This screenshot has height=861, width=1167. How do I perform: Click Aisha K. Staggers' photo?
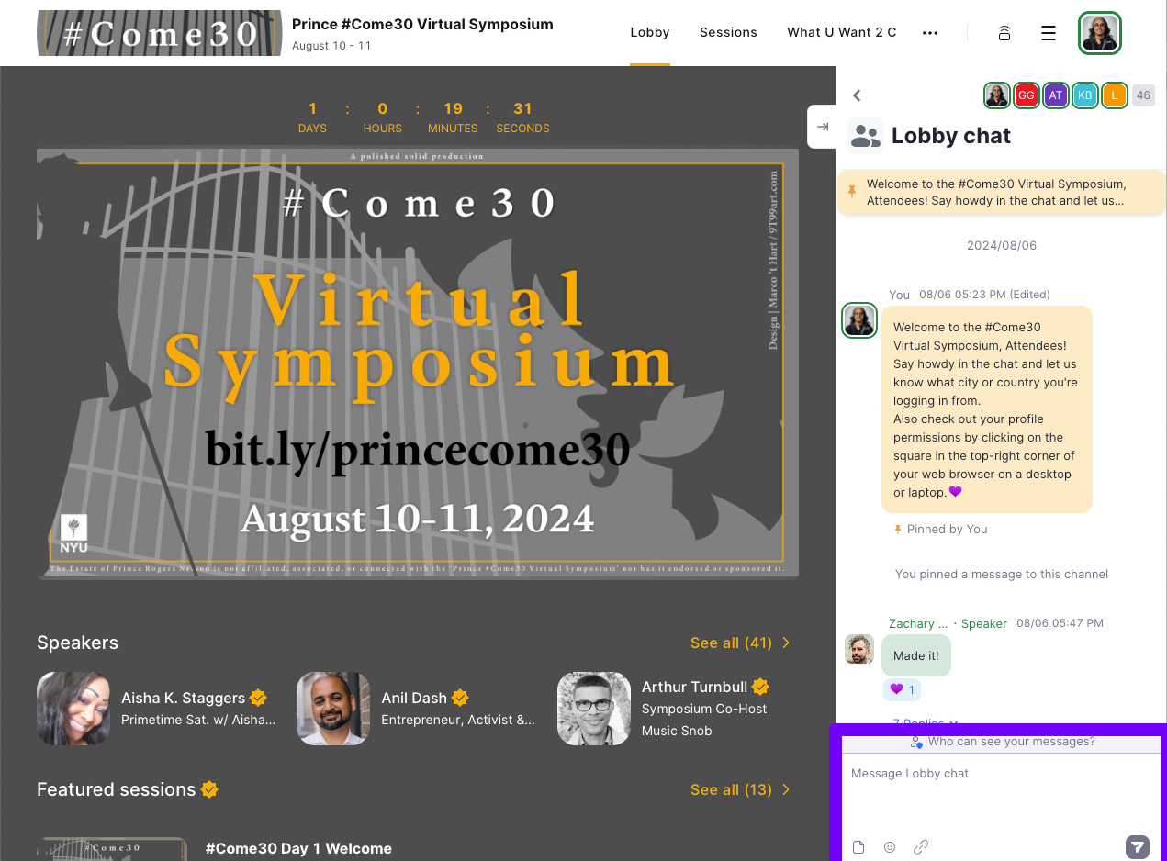point(73,709)
